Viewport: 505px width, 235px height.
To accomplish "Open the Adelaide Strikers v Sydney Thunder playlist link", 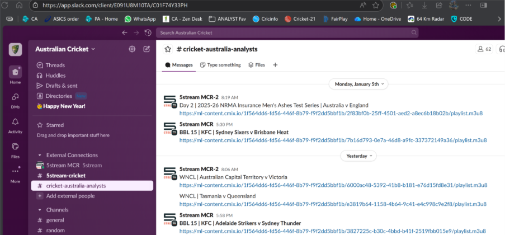I will [332, 231].
